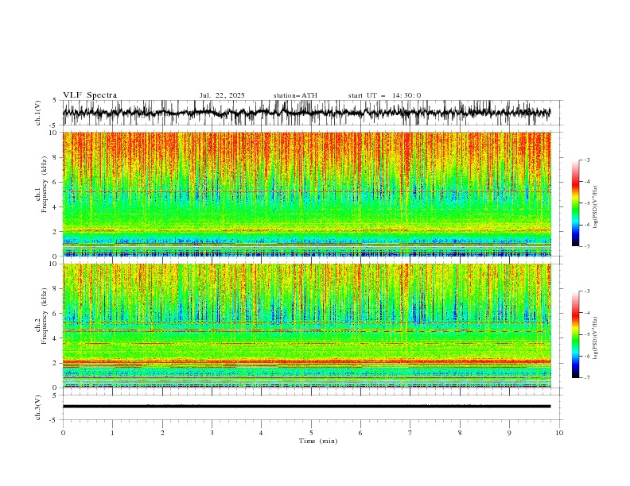630x486 pixels.
Task: Click the "0" tick on the time axis
Action: tap(63, 433)
